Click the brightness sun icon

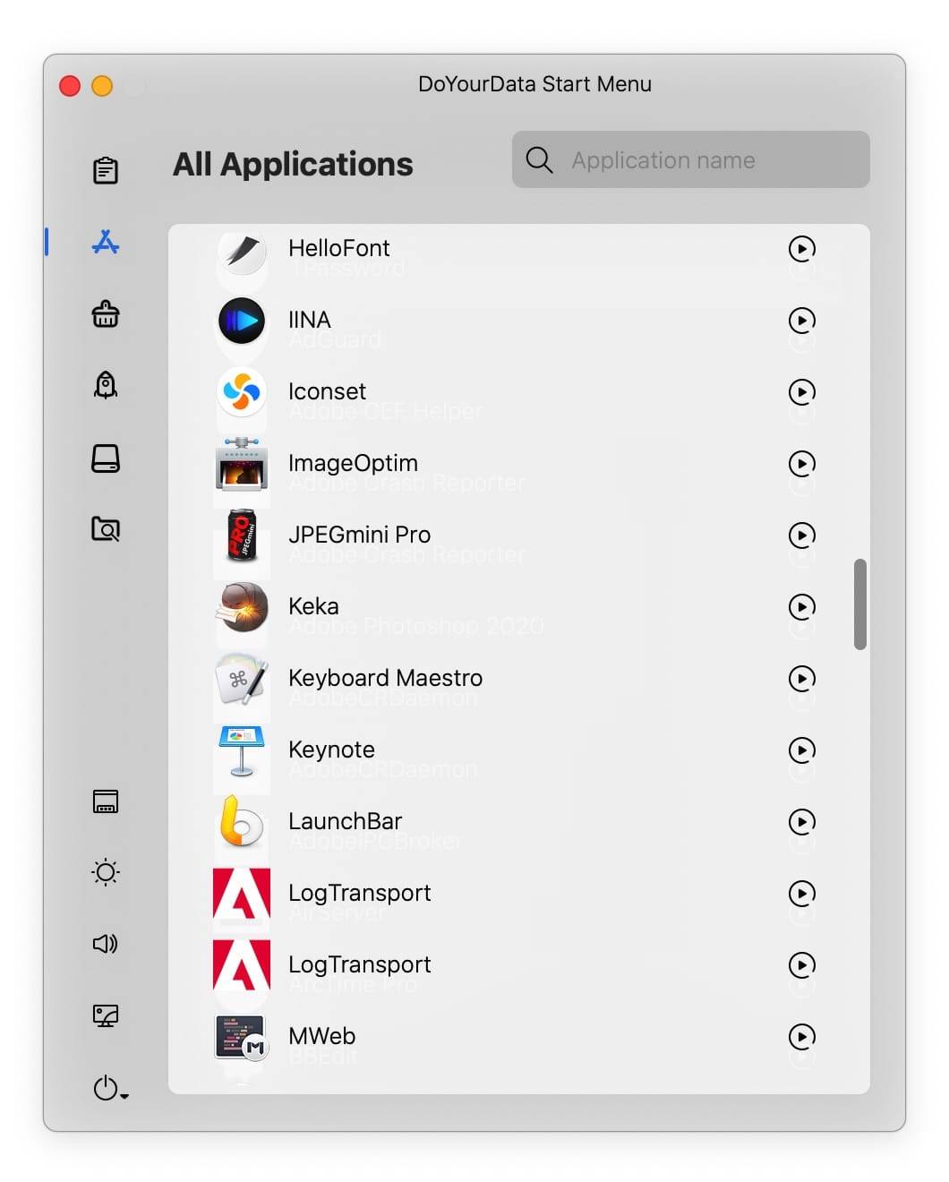(106, 872)
